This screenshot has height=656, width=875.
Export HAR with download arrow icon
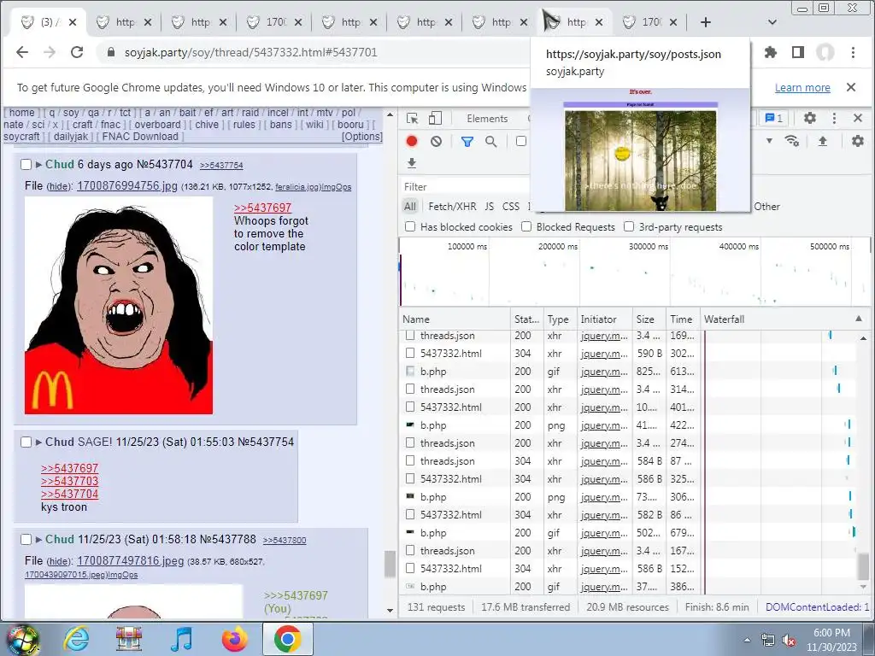tap(412, 163)
